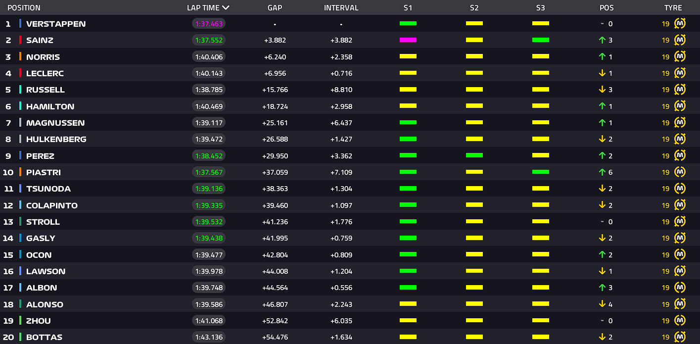Viewport: 700px width, 344px height.
Task: Select the Interval column header
Action: 341,8
